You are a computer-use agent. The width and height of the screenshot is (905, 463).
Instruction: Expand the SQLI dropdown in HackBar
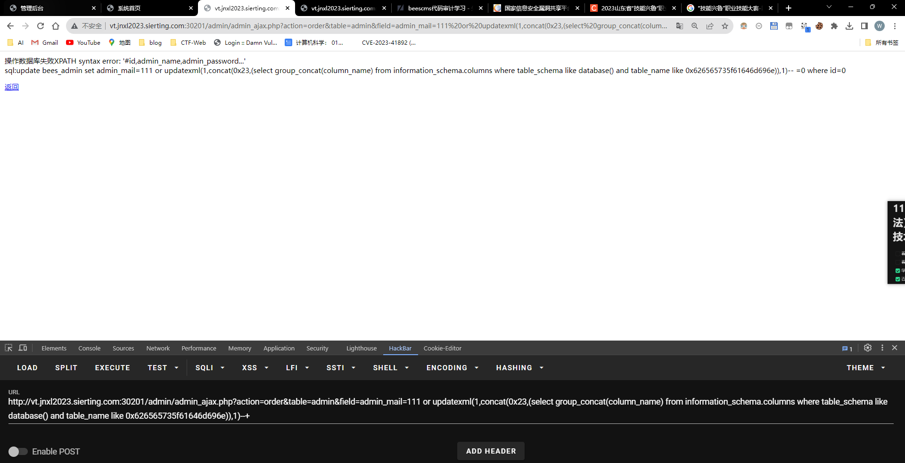[210, 368]
